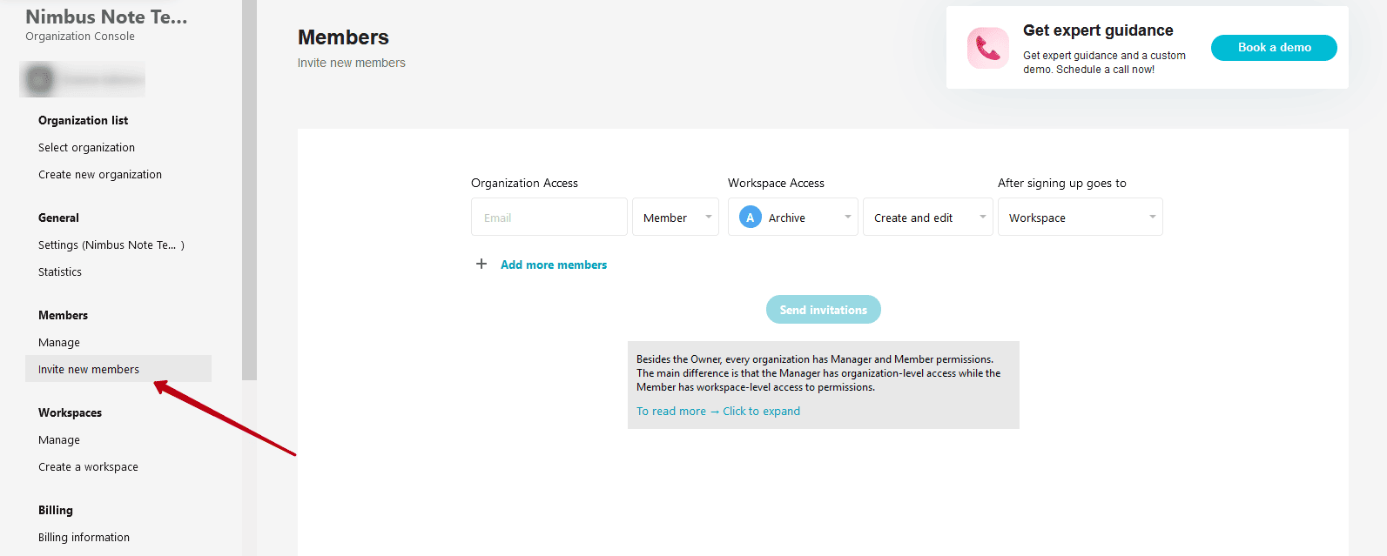Click the sidebar vertical scrollbar
1387x556 pixels.
click(x=249, y=191)
